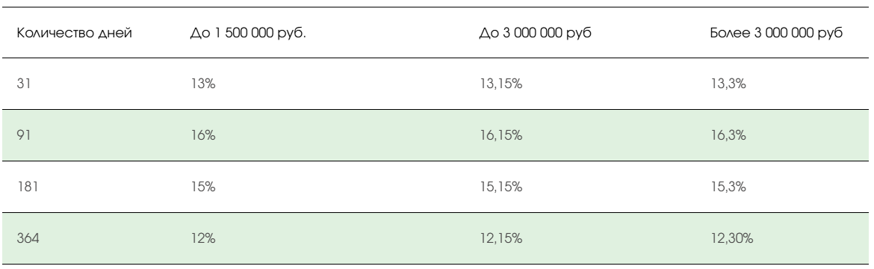
Task: Click the 16,15% rate cell
Action: [500, 135]
